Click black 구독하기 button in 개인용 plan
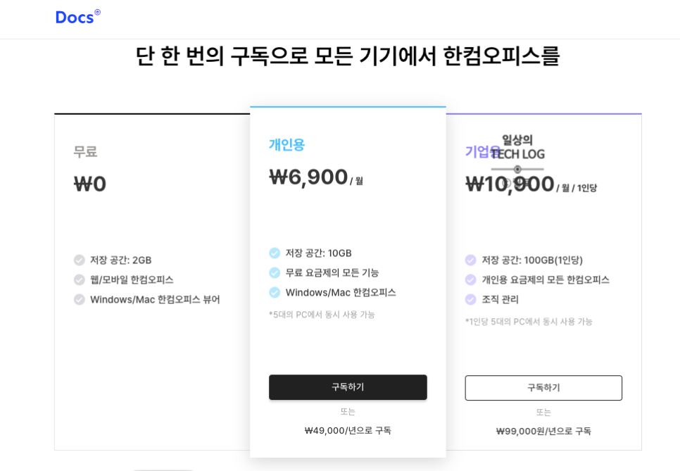 tap(348, 387)
